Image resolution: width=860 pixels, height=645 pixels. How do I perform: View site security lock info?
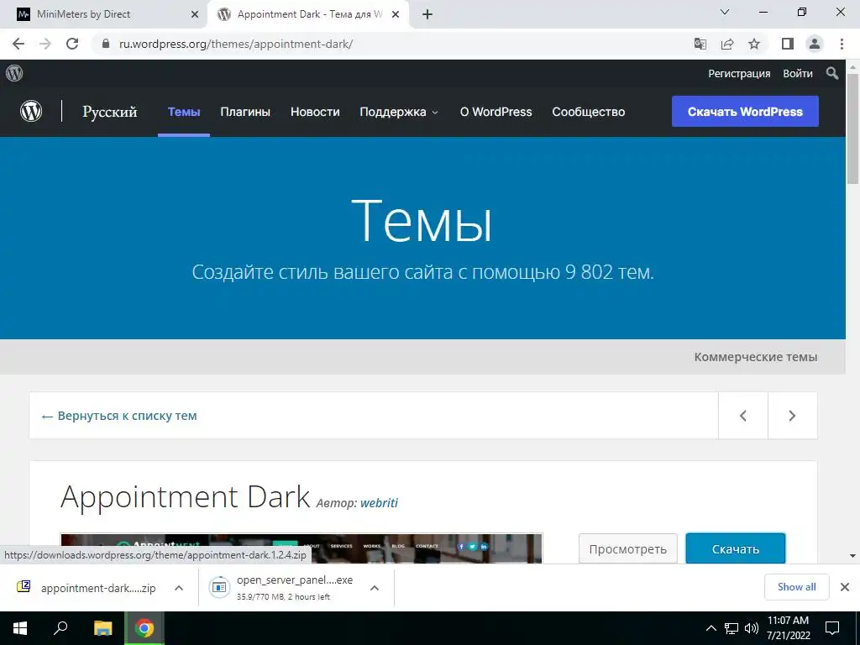[x=106, y=44]
